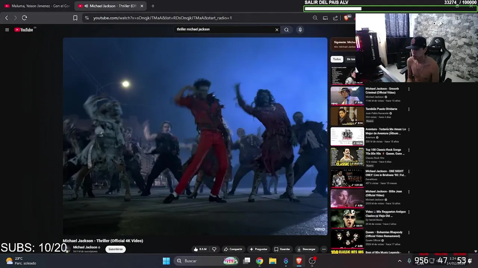Show hidden system tray icons
Screen dimensions: 478x268
(x=400, y=261)
